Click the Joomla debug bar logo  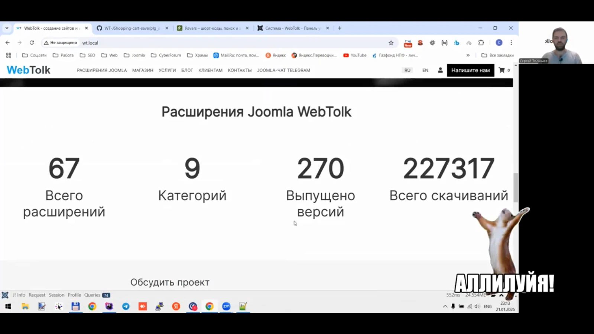5,295
